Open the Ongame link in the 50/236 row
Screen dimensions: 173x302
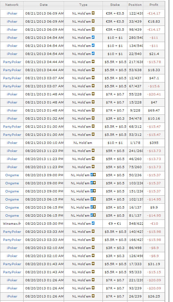tap(12, 175)
